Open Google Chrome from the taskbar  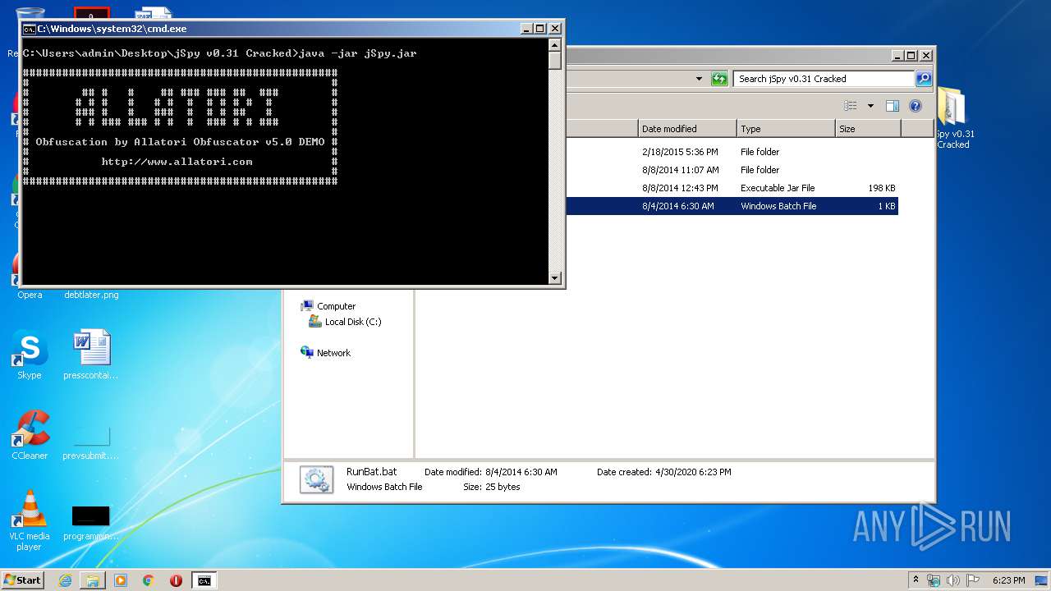click(x=149, y=580)
